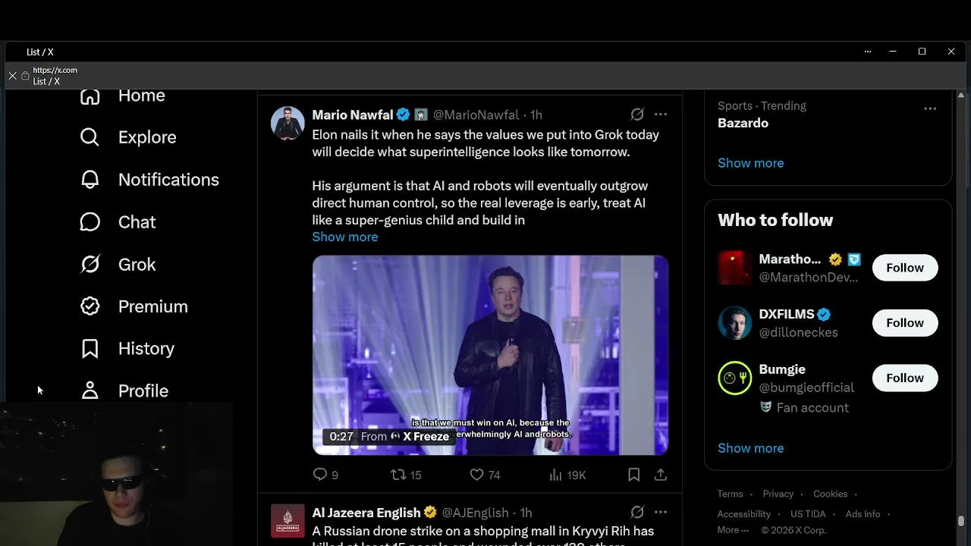This screenshot has height=546, width=971.
Task: Open more options on Mario Nawfal post
Action: click(661, 115)
